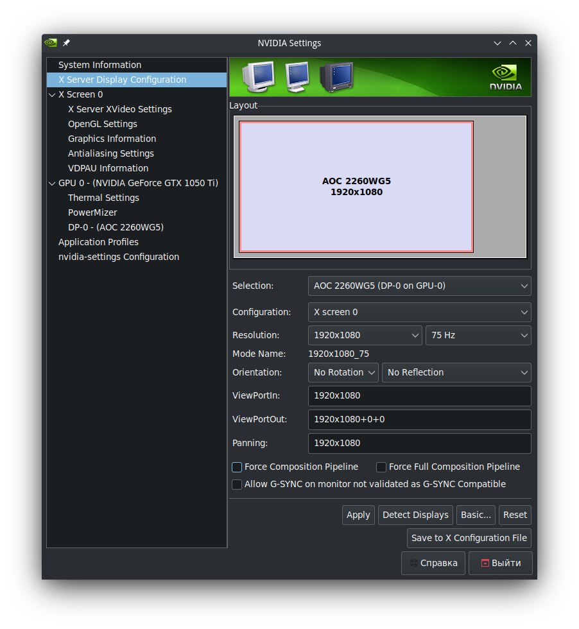Click the Справка help button
579x629 pixels.
433,564
